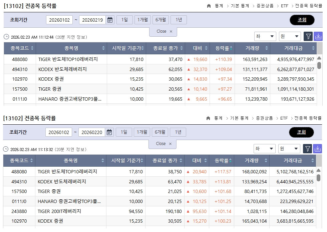
Task: Open the 좌 unit dropdown in upper panel
Action: [265, 36]
